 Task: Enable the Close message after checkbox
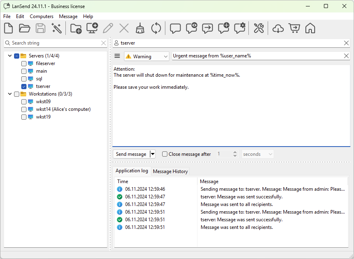[x=165, y=154]
